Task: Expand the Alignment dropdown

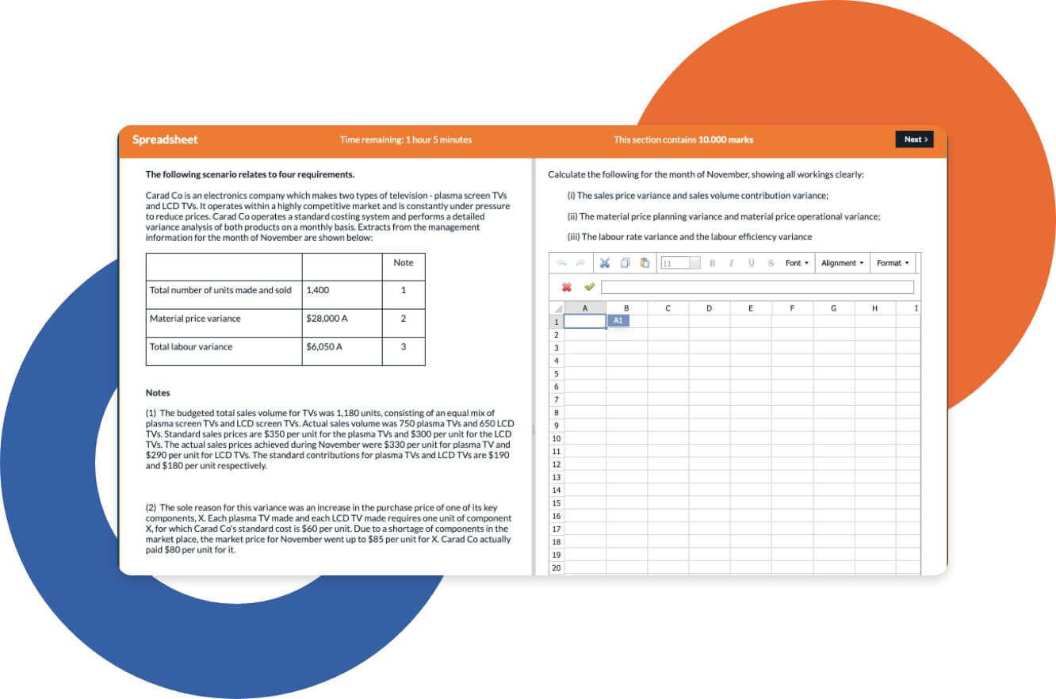Action: pos(842,263)
